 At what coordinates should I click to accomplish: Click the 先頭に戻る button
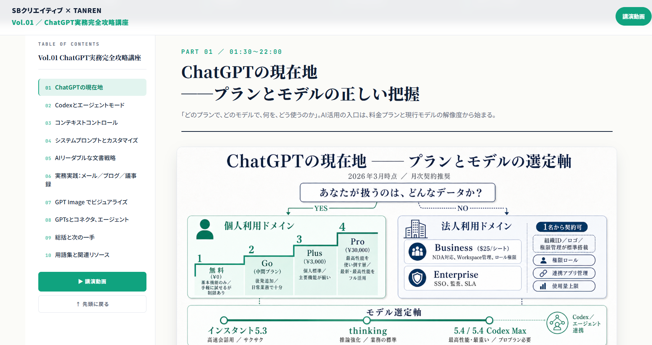92,304
